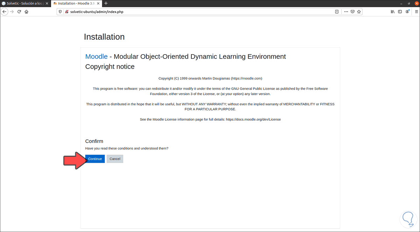Click the reader mode icon in address bar
Image resolution: width=420 pixels, height=232 pixels.
(x=337, y=12)
